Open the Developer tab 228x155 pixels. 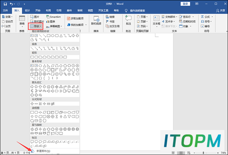click(103, 10)
